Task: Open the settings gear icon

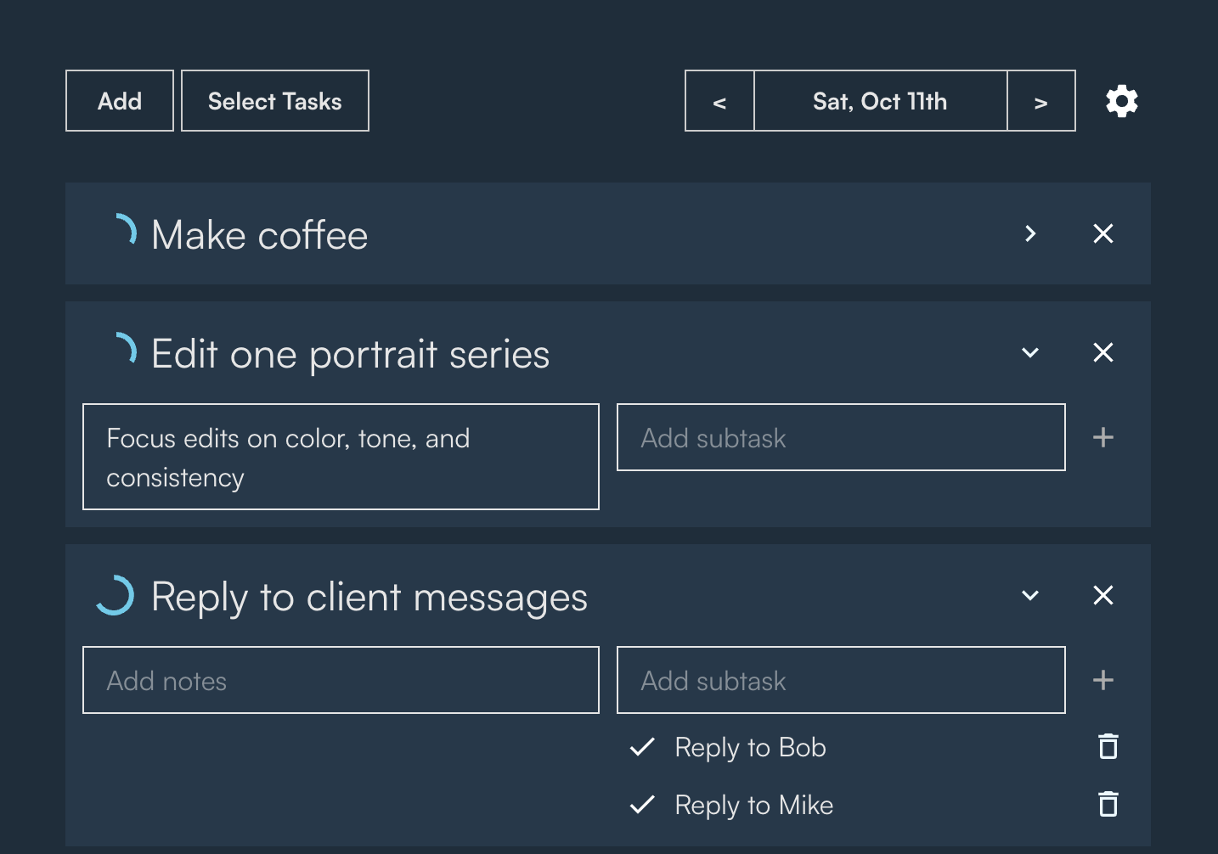Action: (1121, 101)
